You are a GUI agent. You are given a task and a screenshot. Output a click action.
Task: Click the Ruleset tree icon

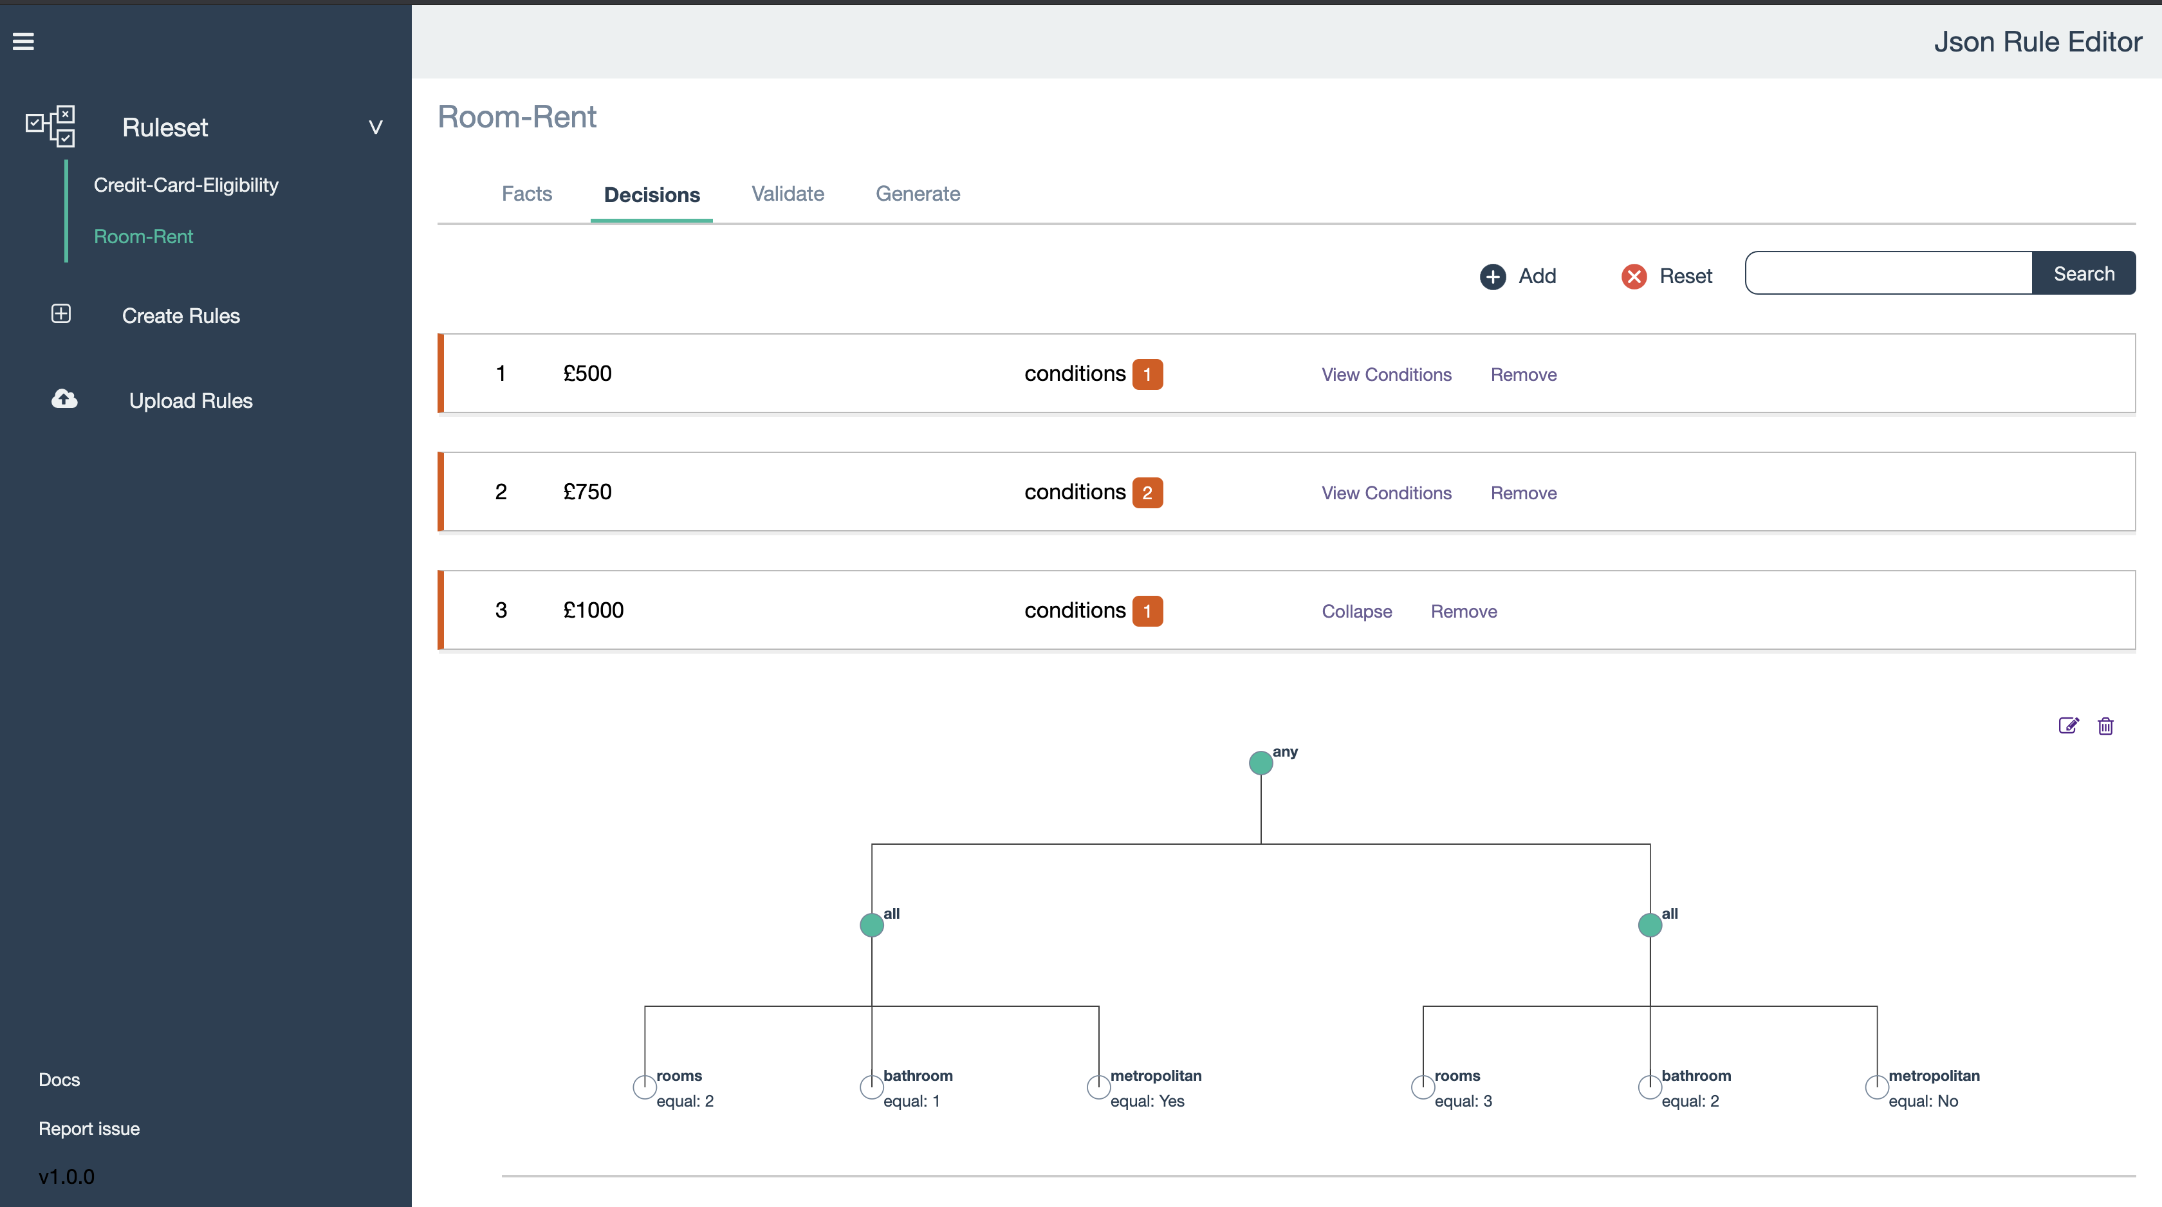click(50, 126)
